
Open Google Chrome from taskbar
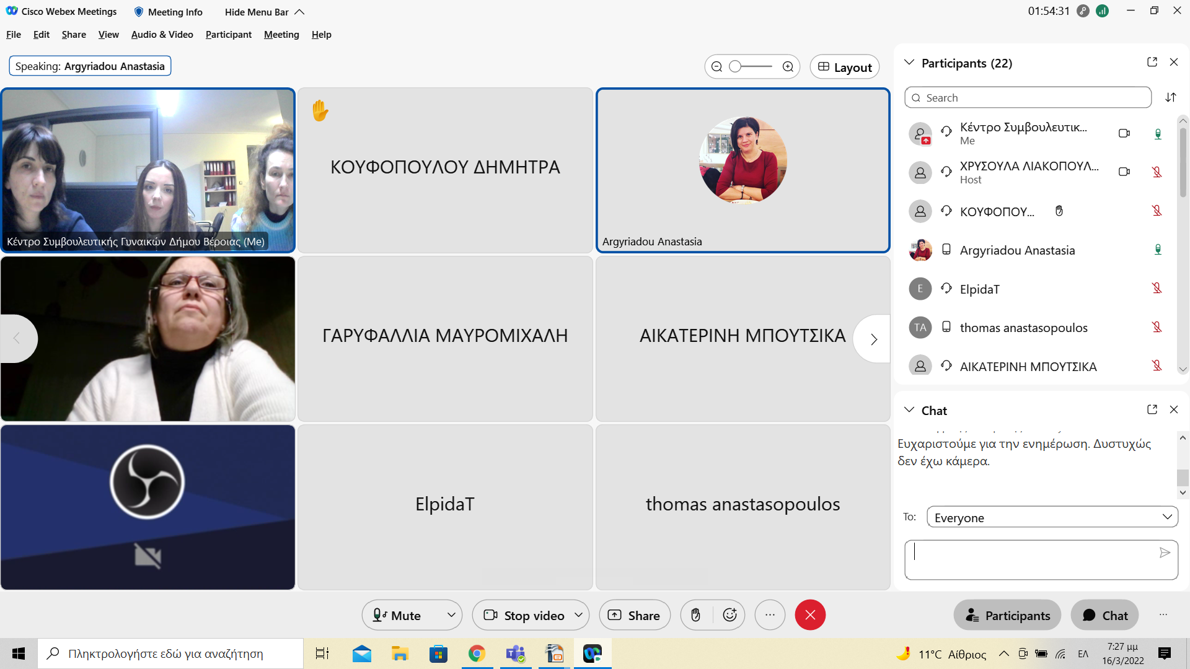click(477, 654)
